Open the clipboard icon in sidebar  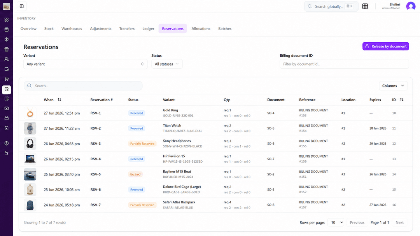tap(7, 128)
